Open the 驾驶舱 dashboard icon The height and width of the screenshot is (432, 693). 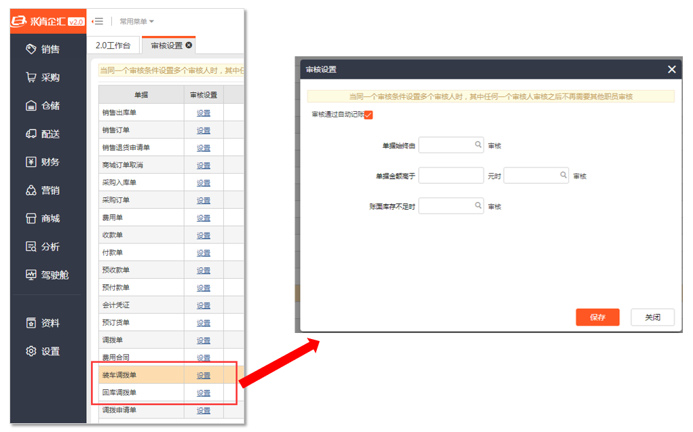click(31, 275)
